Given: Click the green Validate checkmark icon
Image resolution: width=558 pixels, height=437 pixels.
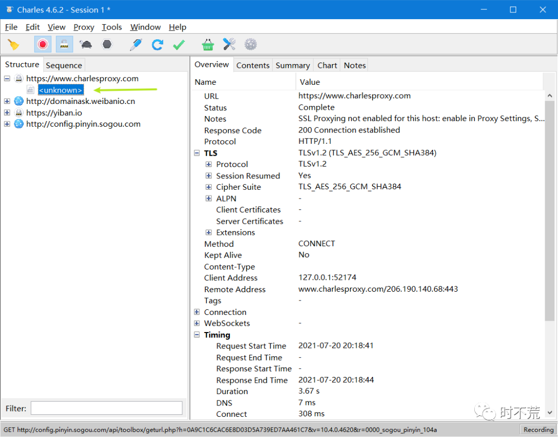Looking at the screenshot, I should tap(179, 44).
